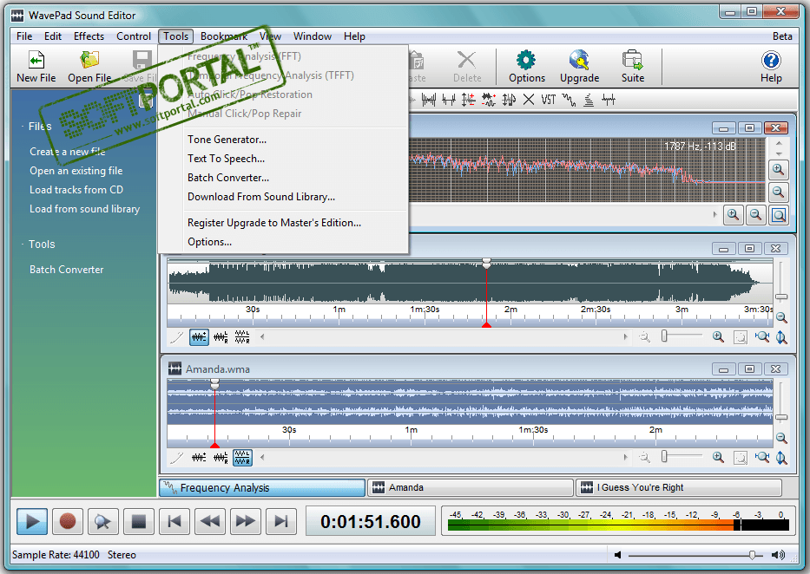The width and height of the screenshot is (810, 574).
Task: Click the mute speaker icon beside volume slider
Action: click(617, 555)
